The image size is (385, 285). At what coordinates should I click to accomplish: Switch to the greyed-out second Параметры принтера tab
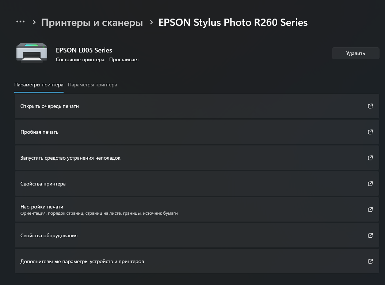[92, 85]
